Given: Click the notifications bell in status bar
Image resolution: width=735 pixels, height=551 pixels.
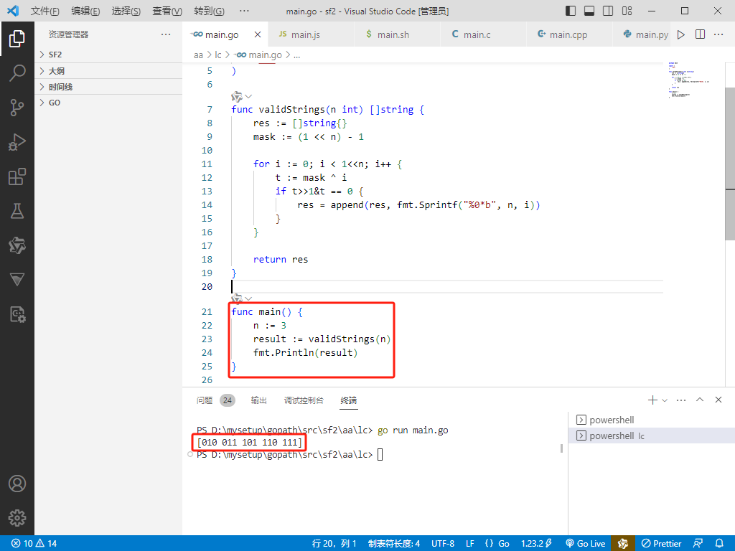Looking at the screenshot, I should coord(719,543).
